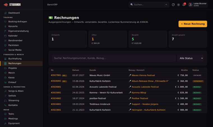Screen dimensions: 213x127
Task: Click the Streaming headphones icon
Action: coord(5,101)
